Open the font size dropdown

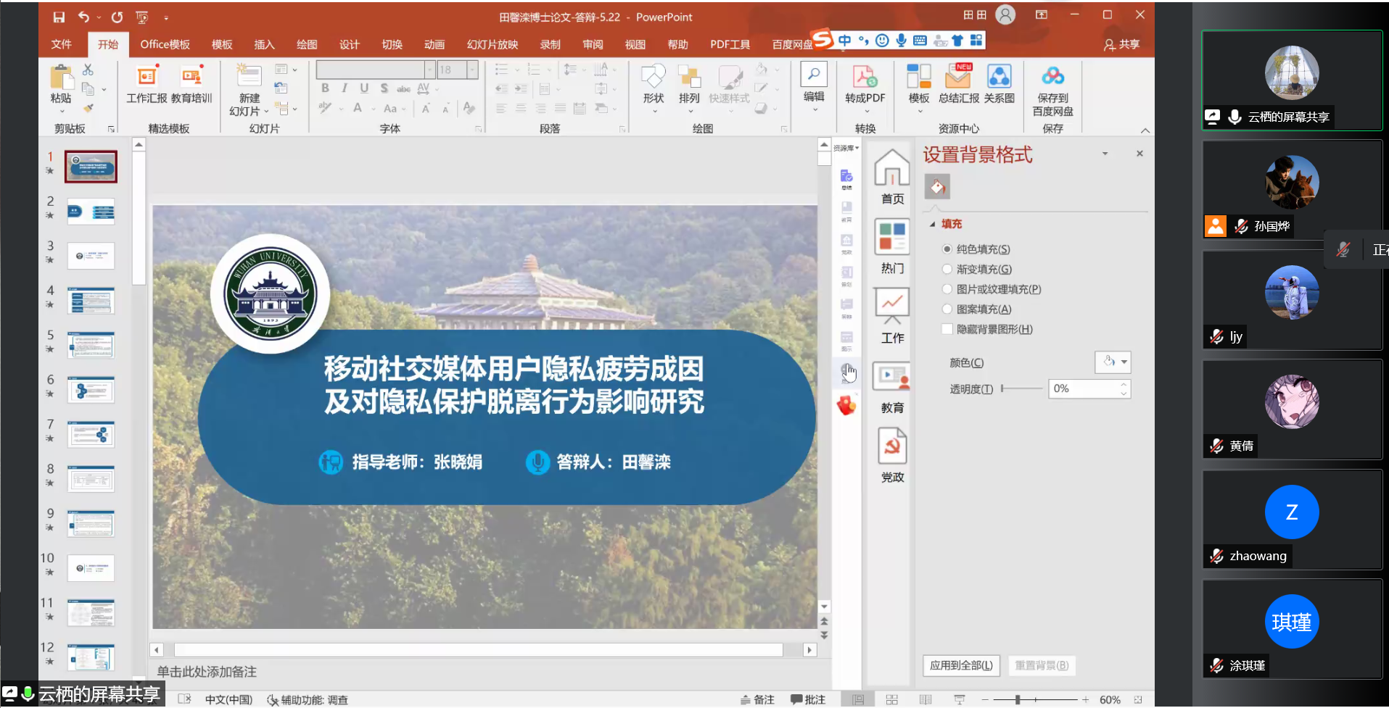[472, 70]
